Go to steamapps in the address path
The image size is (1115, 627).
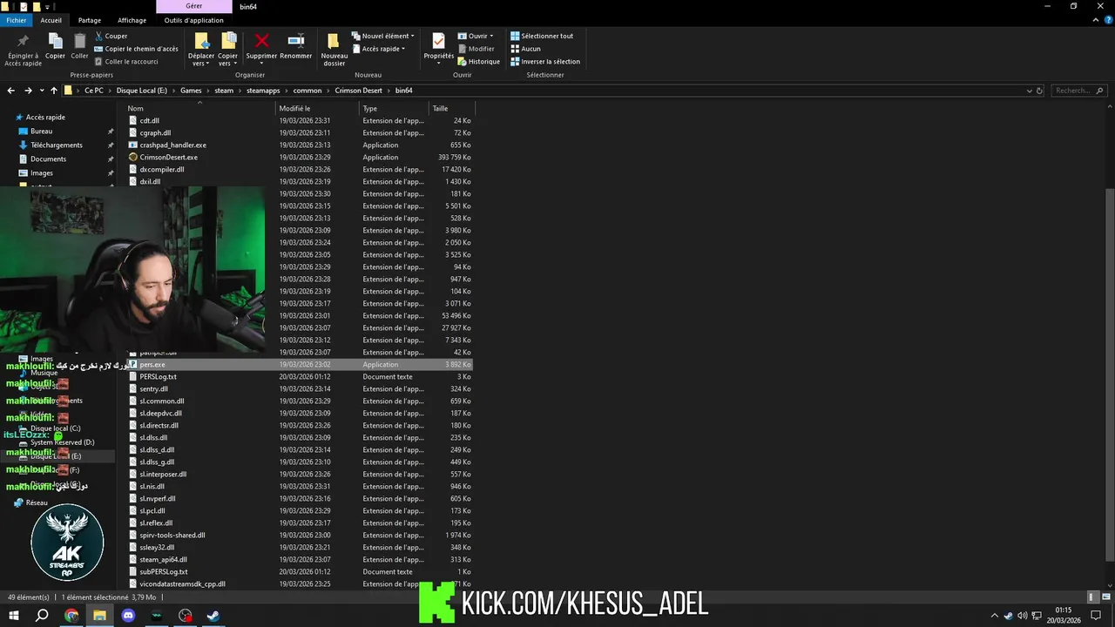click(x=262, y=91)
